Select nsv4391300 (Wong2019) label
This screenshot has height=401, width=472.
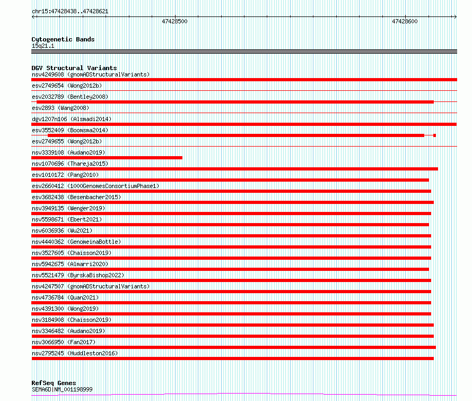[65, 309]
